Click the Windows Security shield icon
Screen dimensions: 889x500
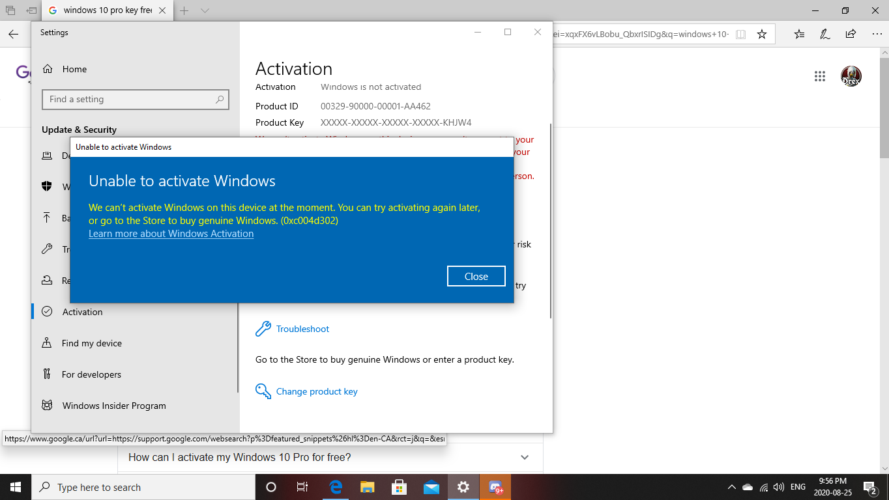(x=47, y=186)
